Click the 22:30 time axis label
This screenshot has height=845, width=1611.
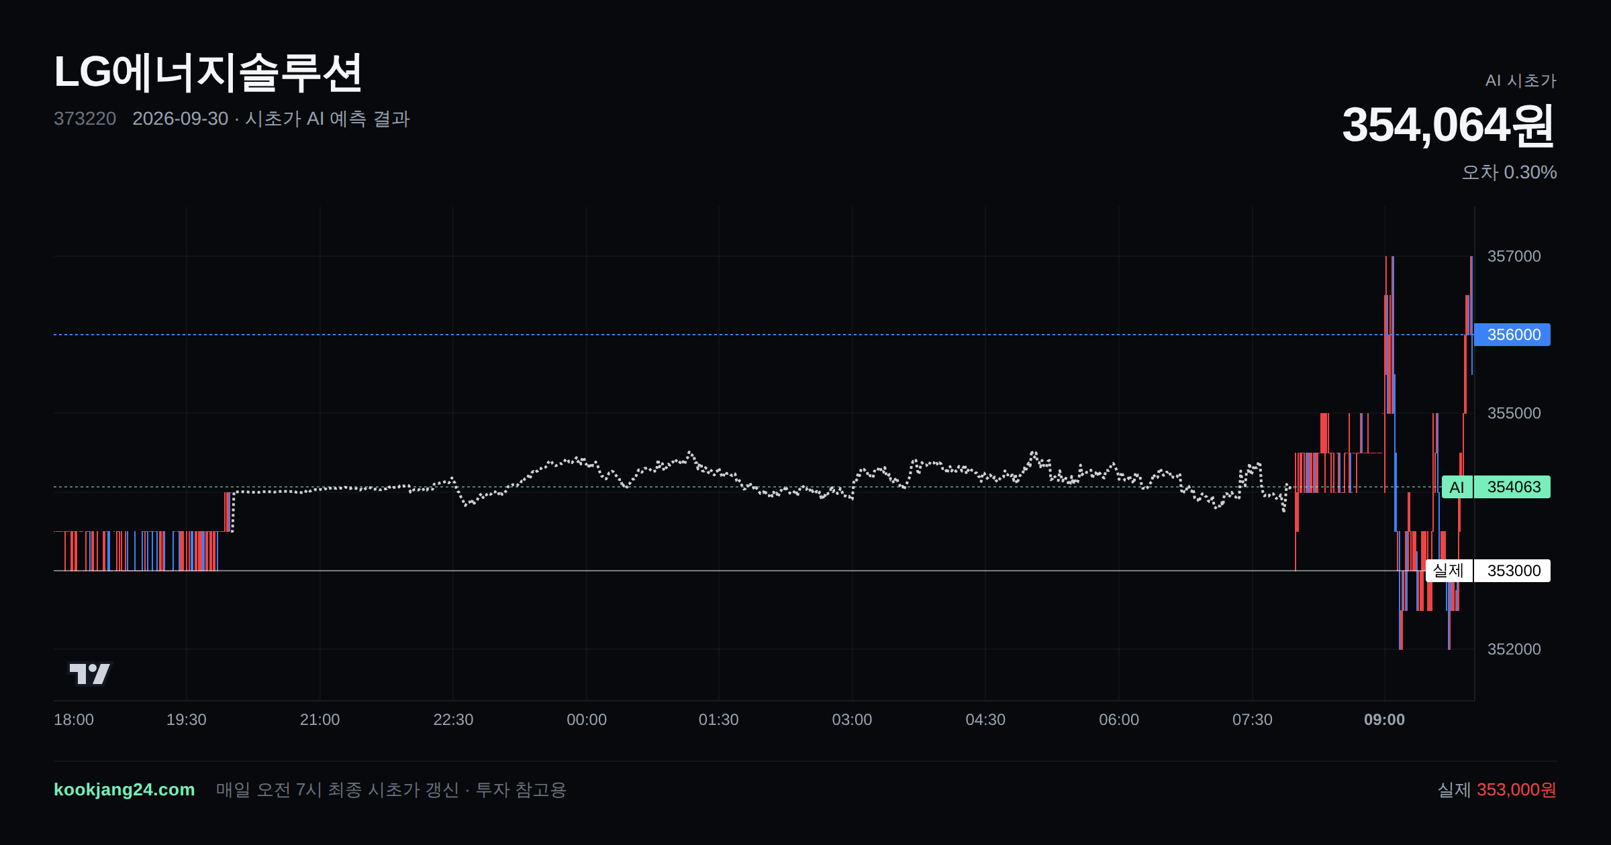[453, 720]
